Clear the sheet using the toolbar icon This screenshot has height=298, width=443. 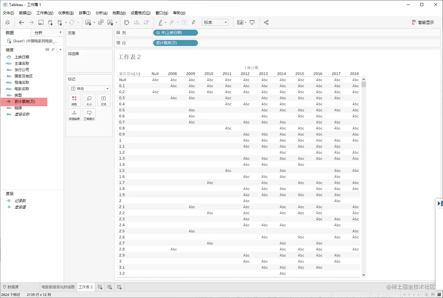110,22
